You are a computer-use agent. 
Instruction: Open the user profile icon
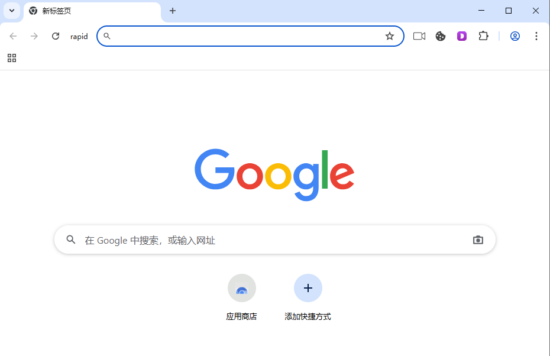515,36
